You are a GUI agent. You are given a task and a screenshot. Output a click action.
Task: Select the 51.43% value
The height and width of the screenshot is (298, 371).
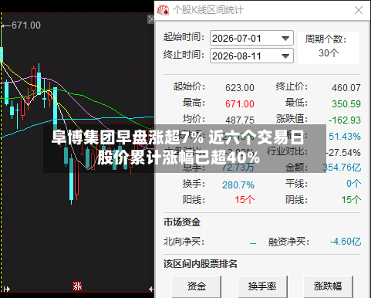coord(345,137)
